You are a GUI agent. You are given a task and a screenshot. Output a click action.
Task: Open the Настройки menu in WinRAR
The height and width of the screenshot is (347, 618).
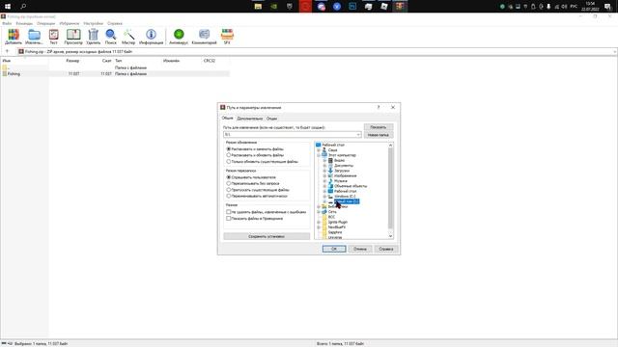click(93, 23)
